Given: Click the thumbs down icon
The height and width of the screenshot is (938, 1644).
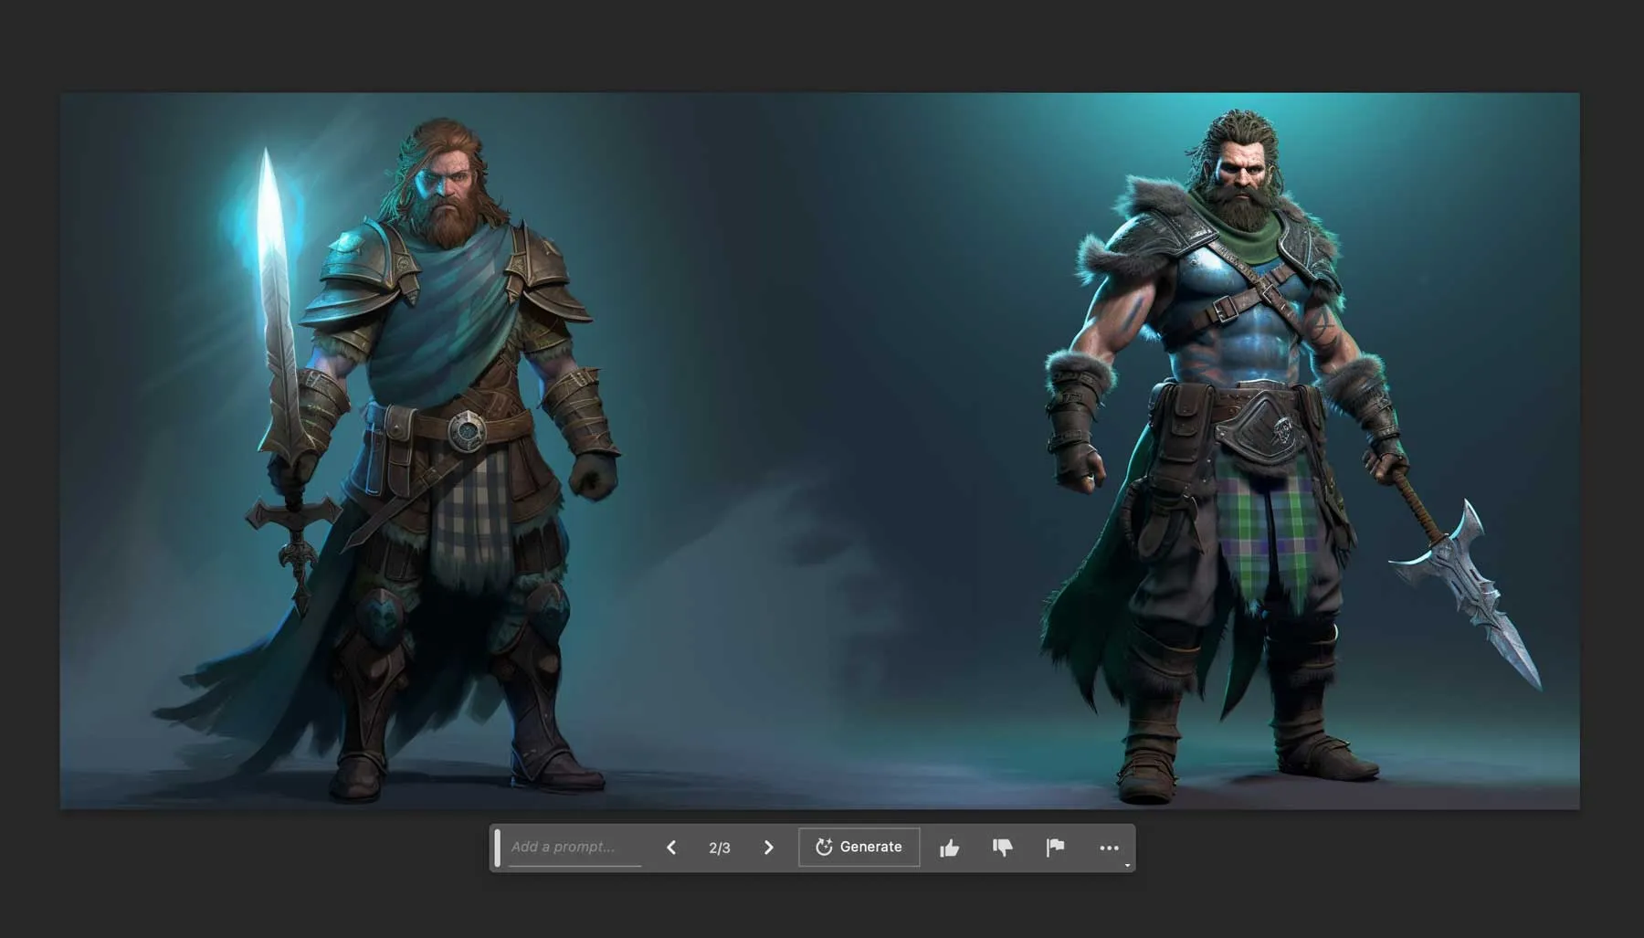Looking at the screenshot, I should click(1002, 848).
